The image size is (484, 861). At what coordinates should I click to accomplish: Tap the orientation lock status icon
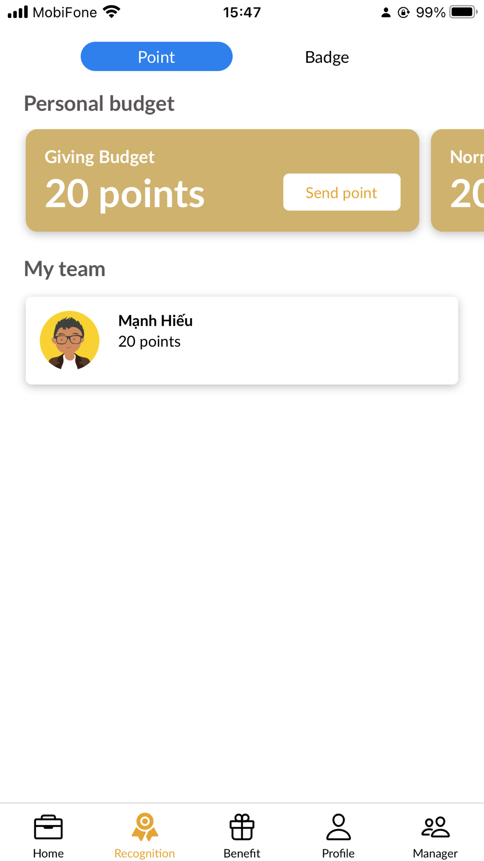[403, 13]
